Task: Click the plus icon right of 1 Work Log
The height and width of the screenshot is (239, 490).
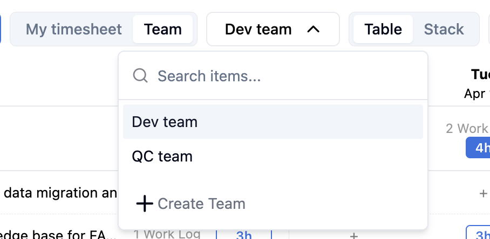Action: tap(353, 235)
